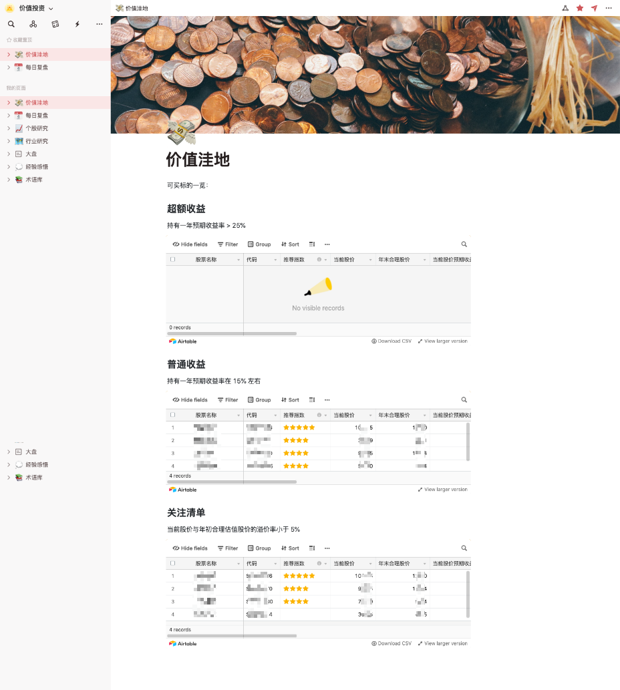This screenshot has height=690, width=620.
Task: Open search inside the 普通收益 Airtable embed
Action: tap(464, 399)
